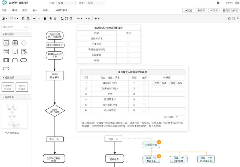Open the 编辑 menu
240x167 pixels.
(15, 10)
